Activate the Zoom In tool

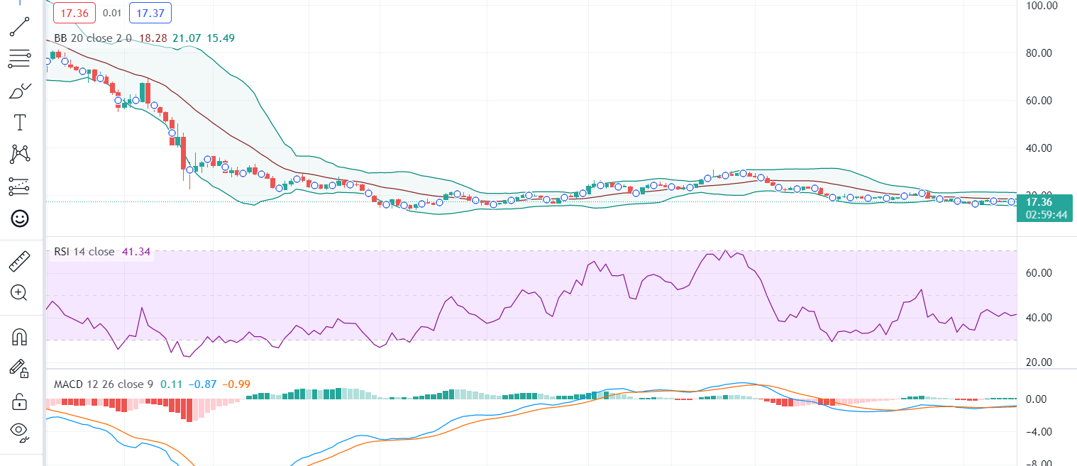(20, 292)
